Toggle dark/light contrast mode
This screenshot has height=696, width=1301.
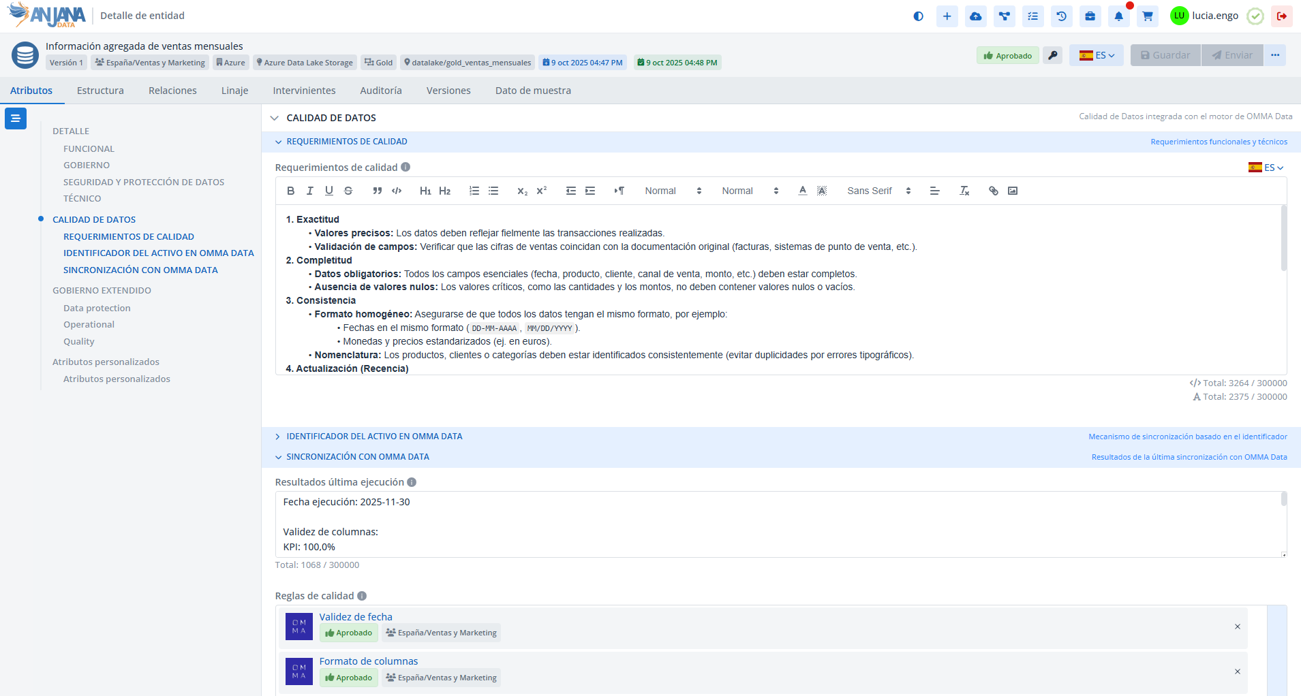(x=918, y=16)
